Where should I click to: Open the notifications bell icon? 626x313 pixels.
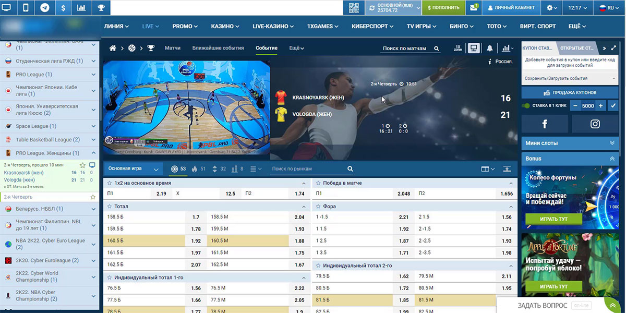click(489, 48)
